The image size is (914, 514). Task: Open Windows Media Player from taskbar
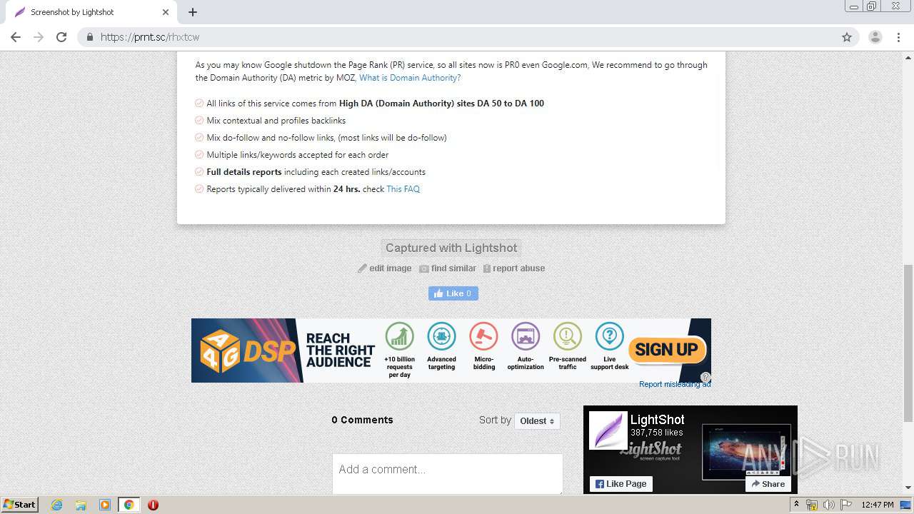coord(105,505)
